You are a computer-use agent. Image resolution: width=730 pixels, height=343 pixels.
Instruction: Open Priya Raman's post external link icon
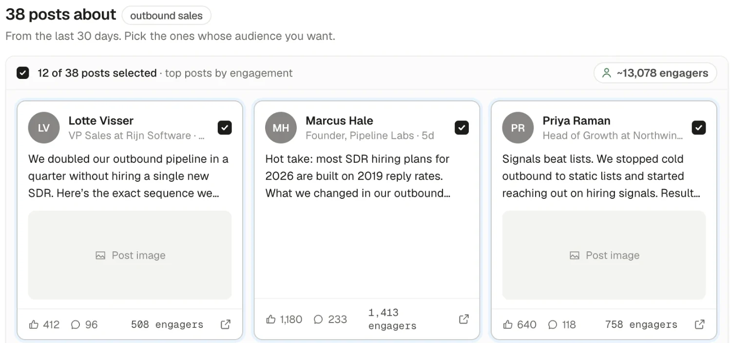click(700, 324)
